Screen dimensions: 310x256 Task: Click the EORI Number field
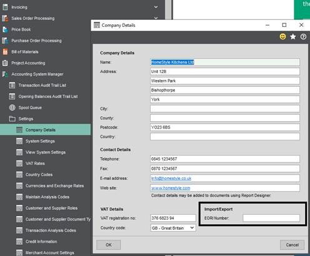pyautogui.click(x=271, y=218)
